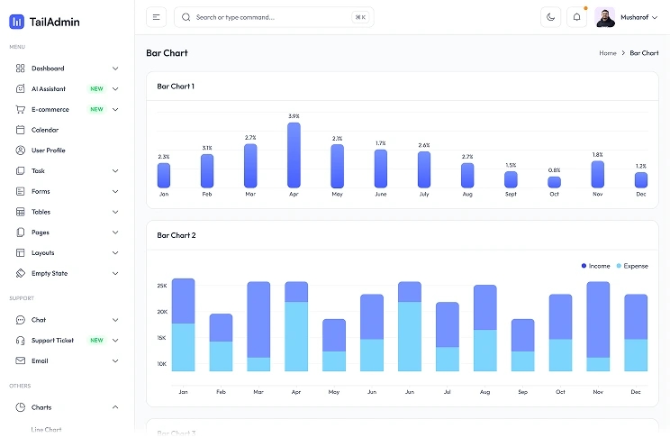Viewport: 670px width, 447px height.
Task: Click the Email envelope icon
Action: [20, 360]
